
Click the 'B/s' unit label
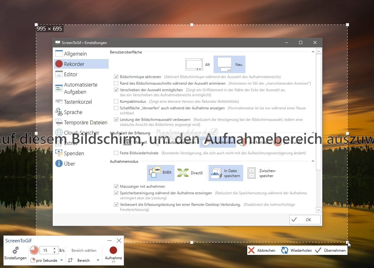pos(62,250)
